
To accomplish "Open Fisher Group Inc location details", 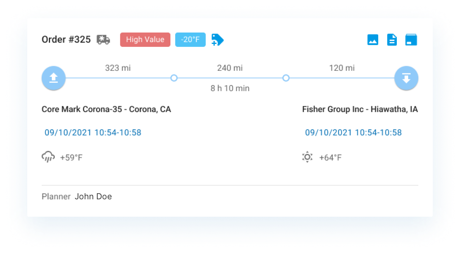I will click(360, 109).
